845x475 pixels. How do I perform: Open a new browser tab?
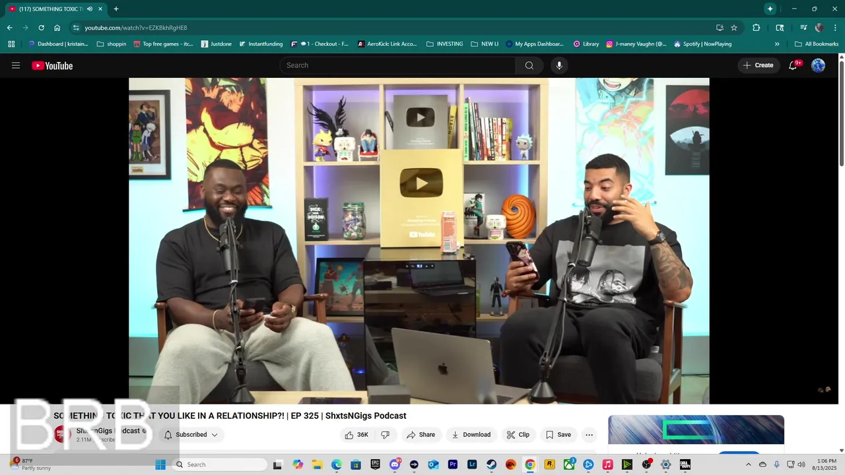point(116,9)
